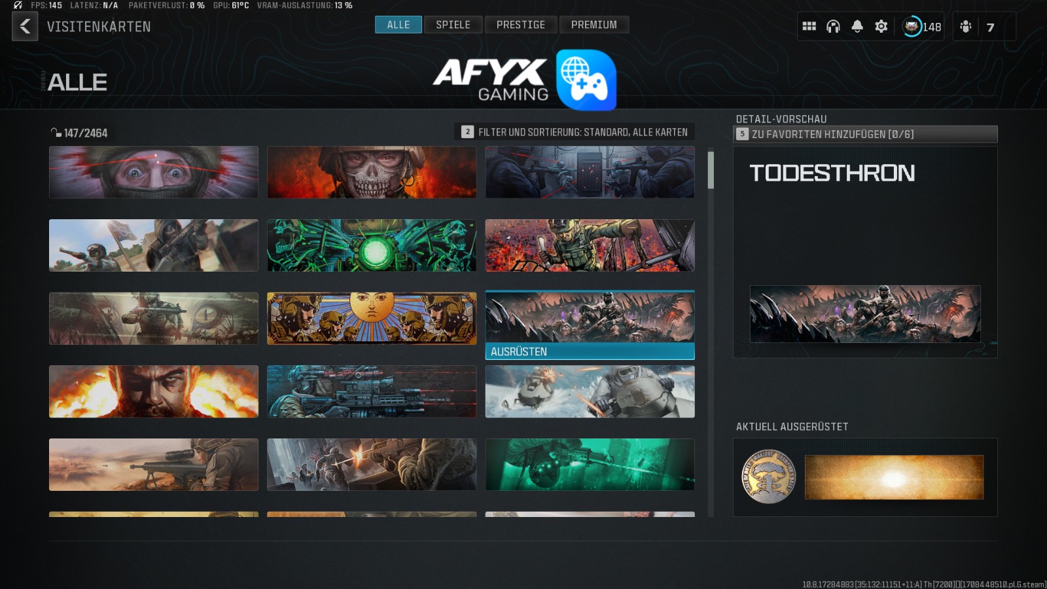Select the skull mask soldier calling card
The image size is (1047, 589).
click(x=371, y=172)
